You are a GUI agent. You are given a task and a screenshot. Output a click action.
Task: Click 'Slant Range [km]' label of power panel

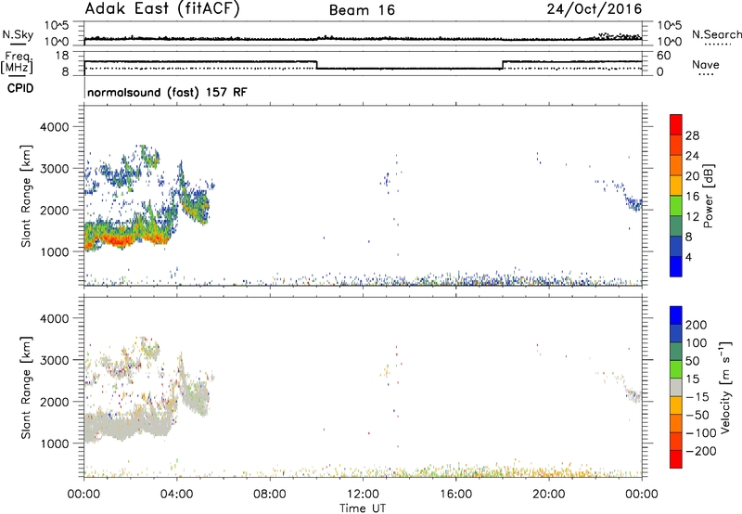(x=26, y=196)
